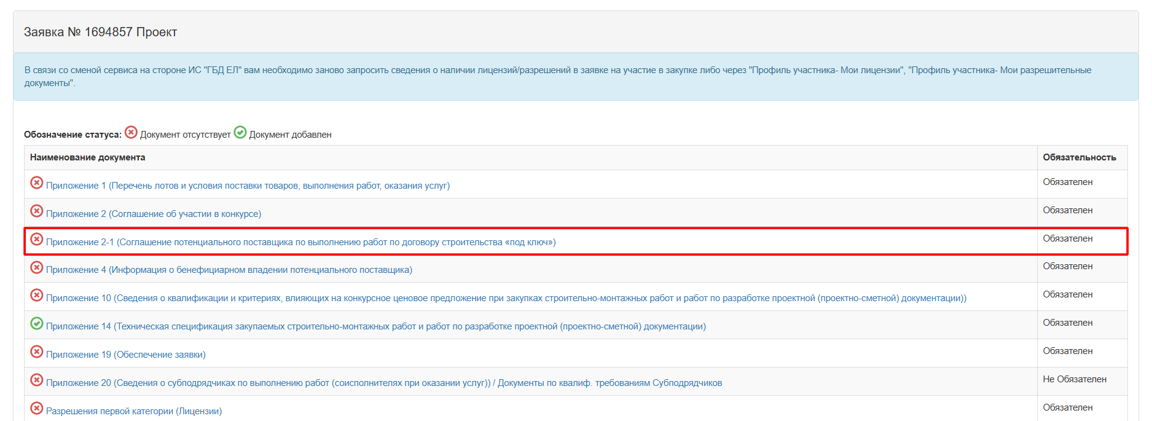Click the status icon beside Приложение 2-1
This screenshot has width=1152, height=421.
click(37, 239)
